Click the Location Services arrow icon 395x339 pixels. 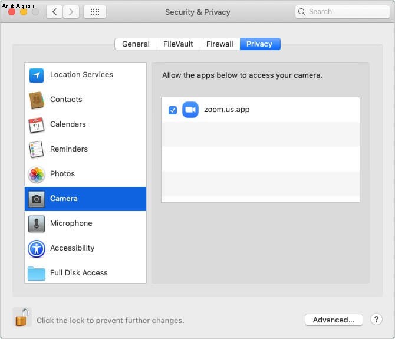(x=37, y=75)
